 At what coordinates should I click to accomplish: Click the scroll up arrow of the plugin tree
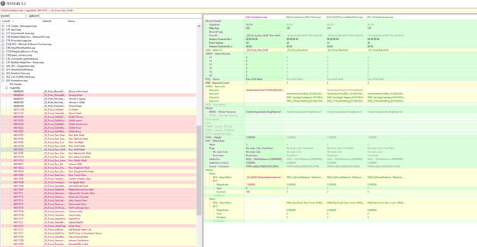click(199, 27)
